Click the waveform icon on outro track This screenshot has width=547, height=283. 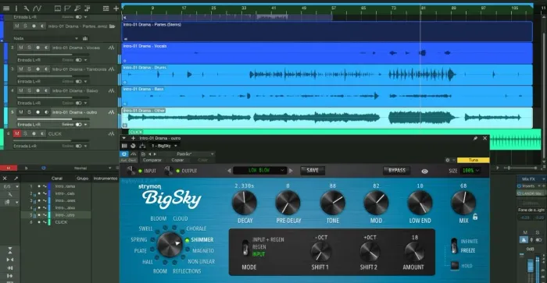point(111,112)
